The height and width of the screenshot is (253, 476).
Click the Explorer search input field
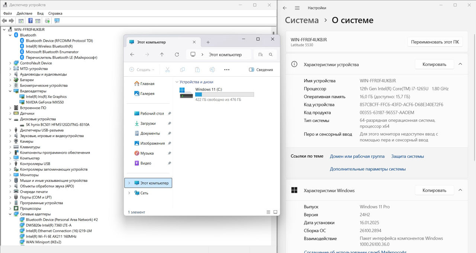pyautogui.click(x=262, y=55)
